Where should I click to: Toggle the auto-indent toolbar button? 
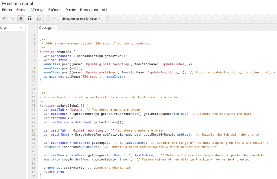coord(20,18)
